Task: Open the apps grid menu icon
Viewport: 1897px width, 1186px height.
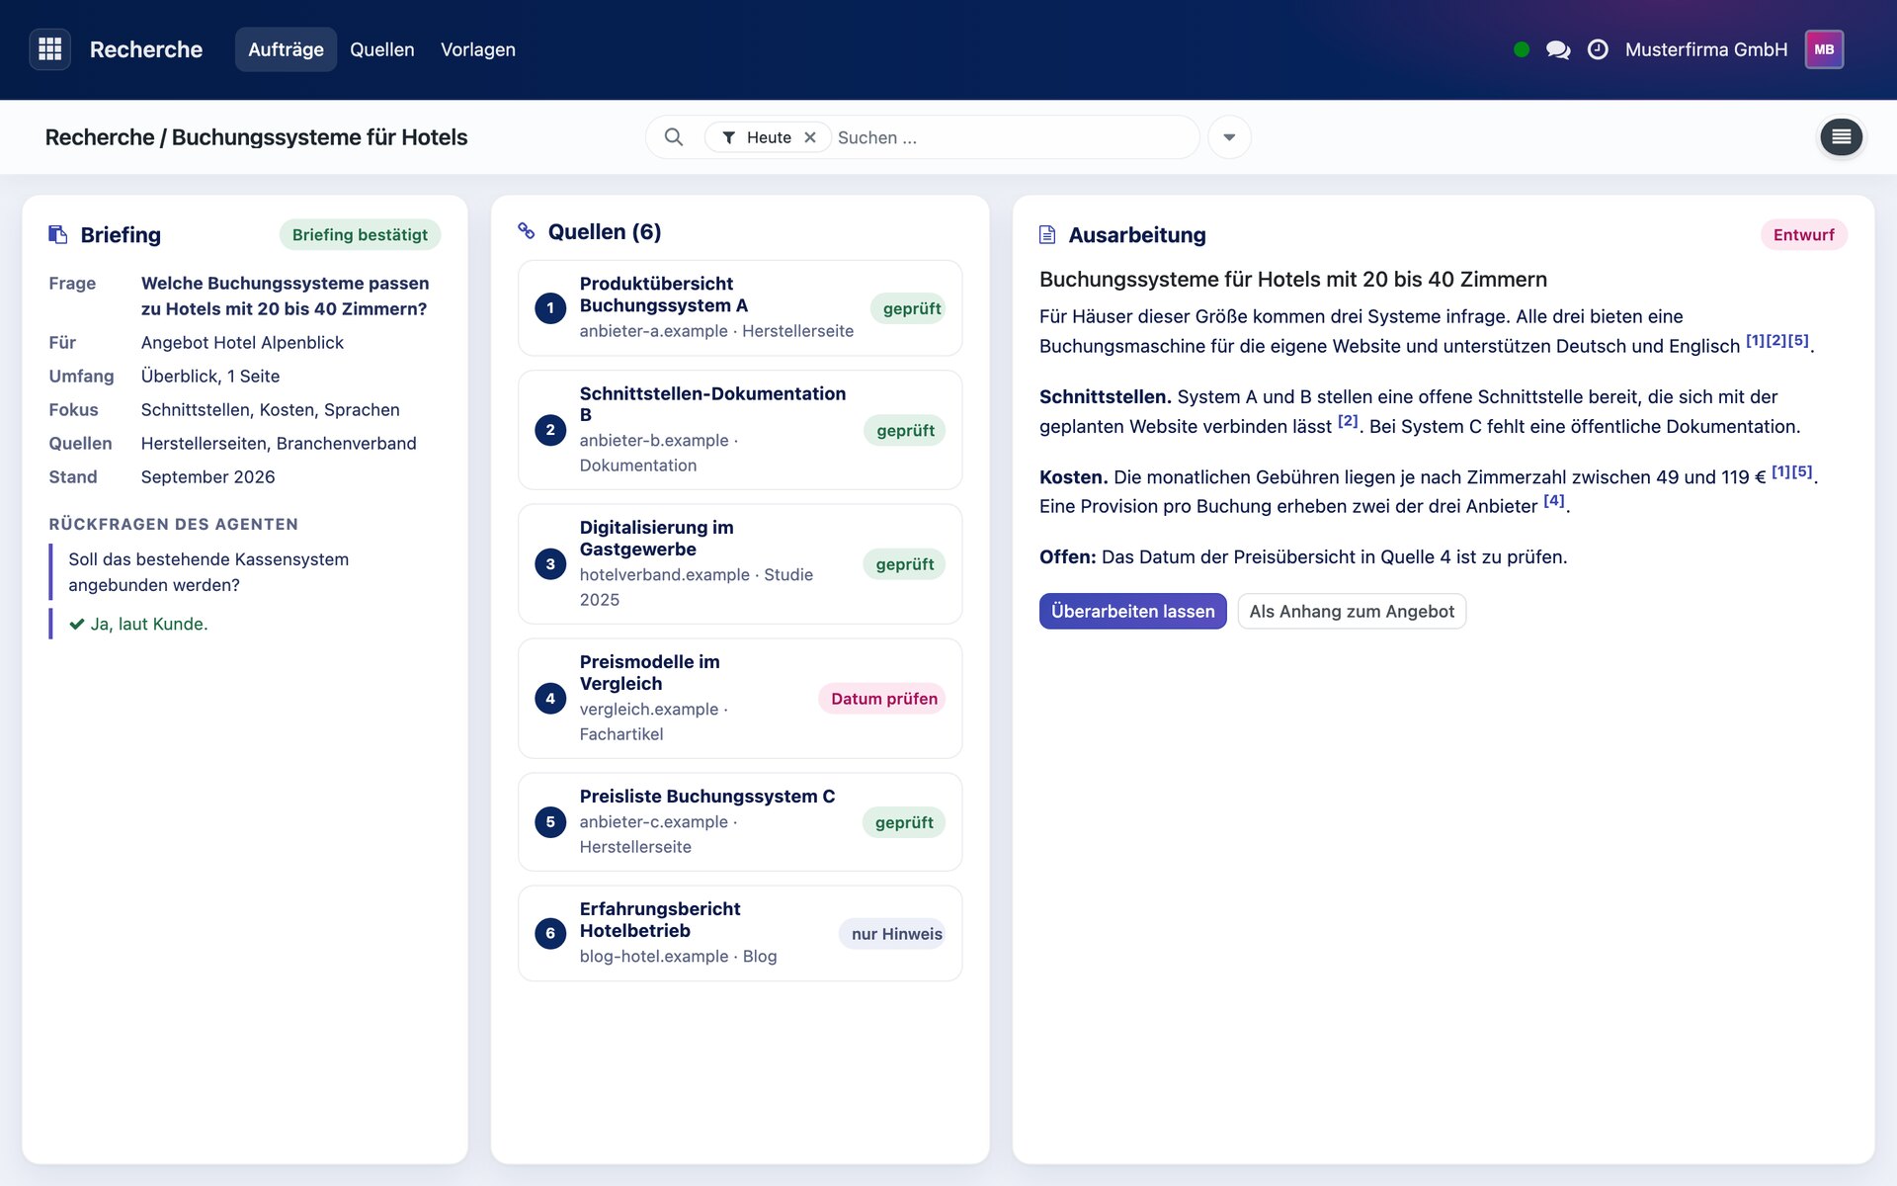Action: click(x=49, y=49)
